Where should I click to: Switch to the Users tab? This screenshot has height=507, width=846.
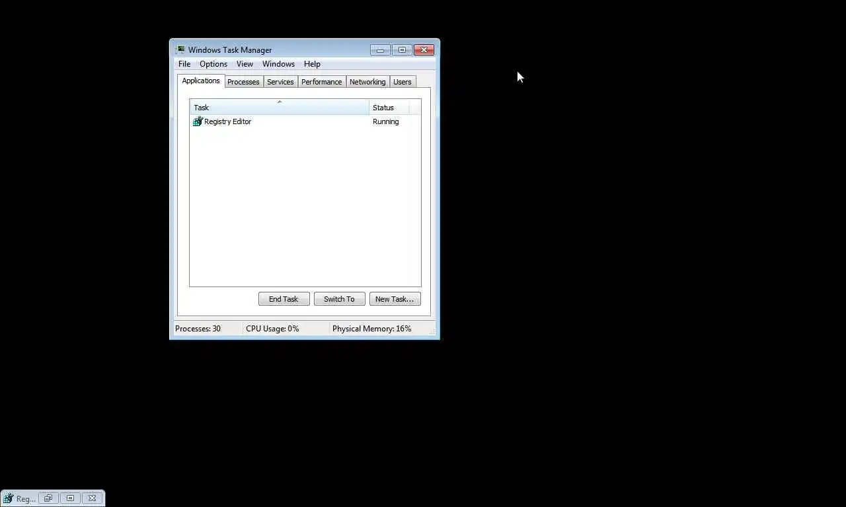(x=403, y=82)
